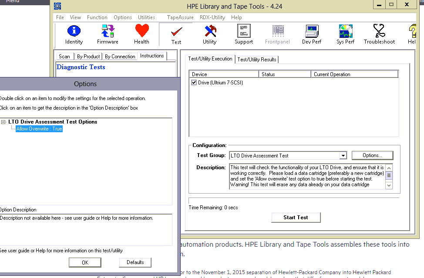Open the Function menu

point(97,17)
